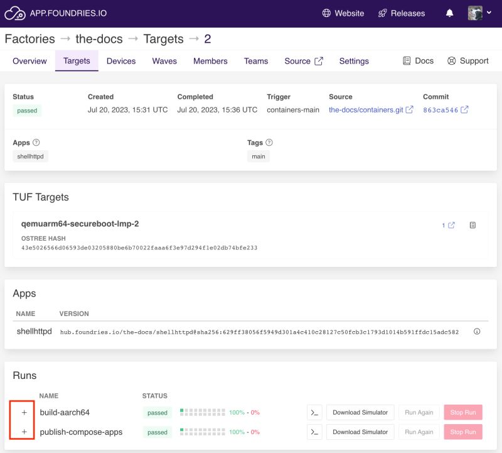Open the Source tab label
The image size is (502, 453).
point(297,61)
